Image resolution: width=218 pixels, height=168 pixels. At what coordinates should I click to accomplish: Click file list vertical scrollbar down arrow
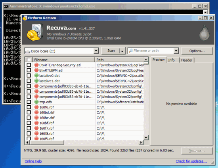point(146,138)
